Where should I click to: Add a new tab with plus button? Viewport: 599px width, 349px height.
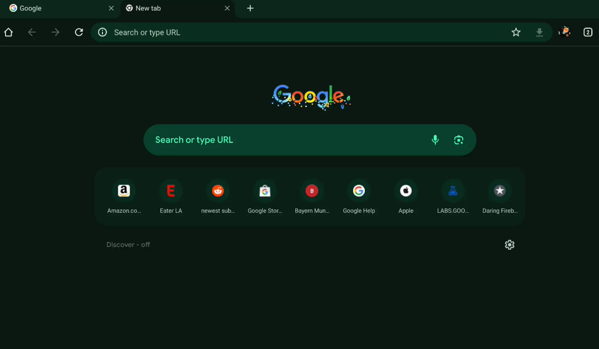pos(250,8)
